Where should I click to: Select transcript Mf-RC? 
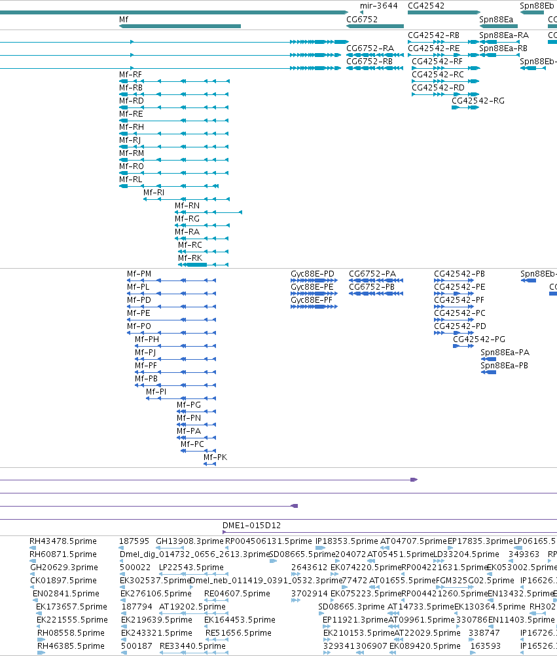pyautogui.click(x=190, y=245)
